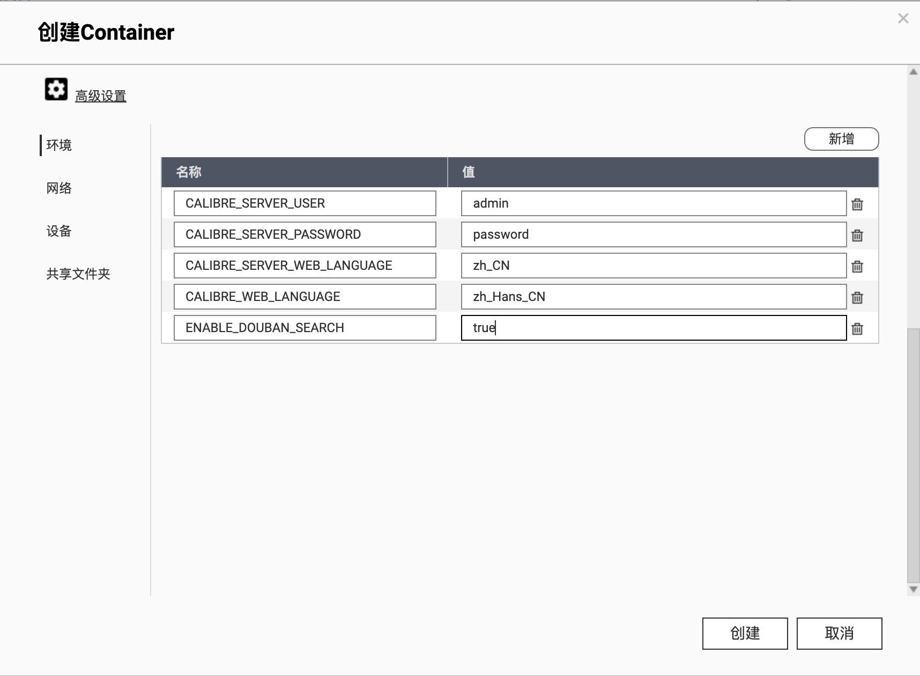The image size is (920, 676).
Task: Delete the ENABLE_DOUBAN_SEARCH variable row
Action: (857, 329)
